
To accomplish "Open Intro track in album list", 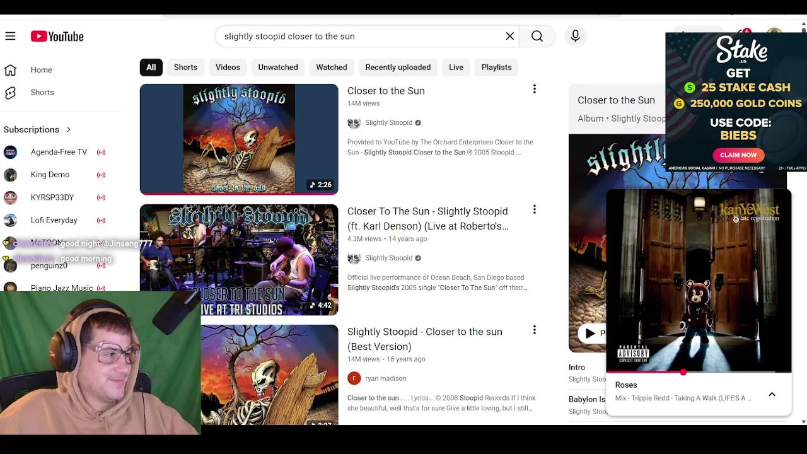I will point(577,368).
